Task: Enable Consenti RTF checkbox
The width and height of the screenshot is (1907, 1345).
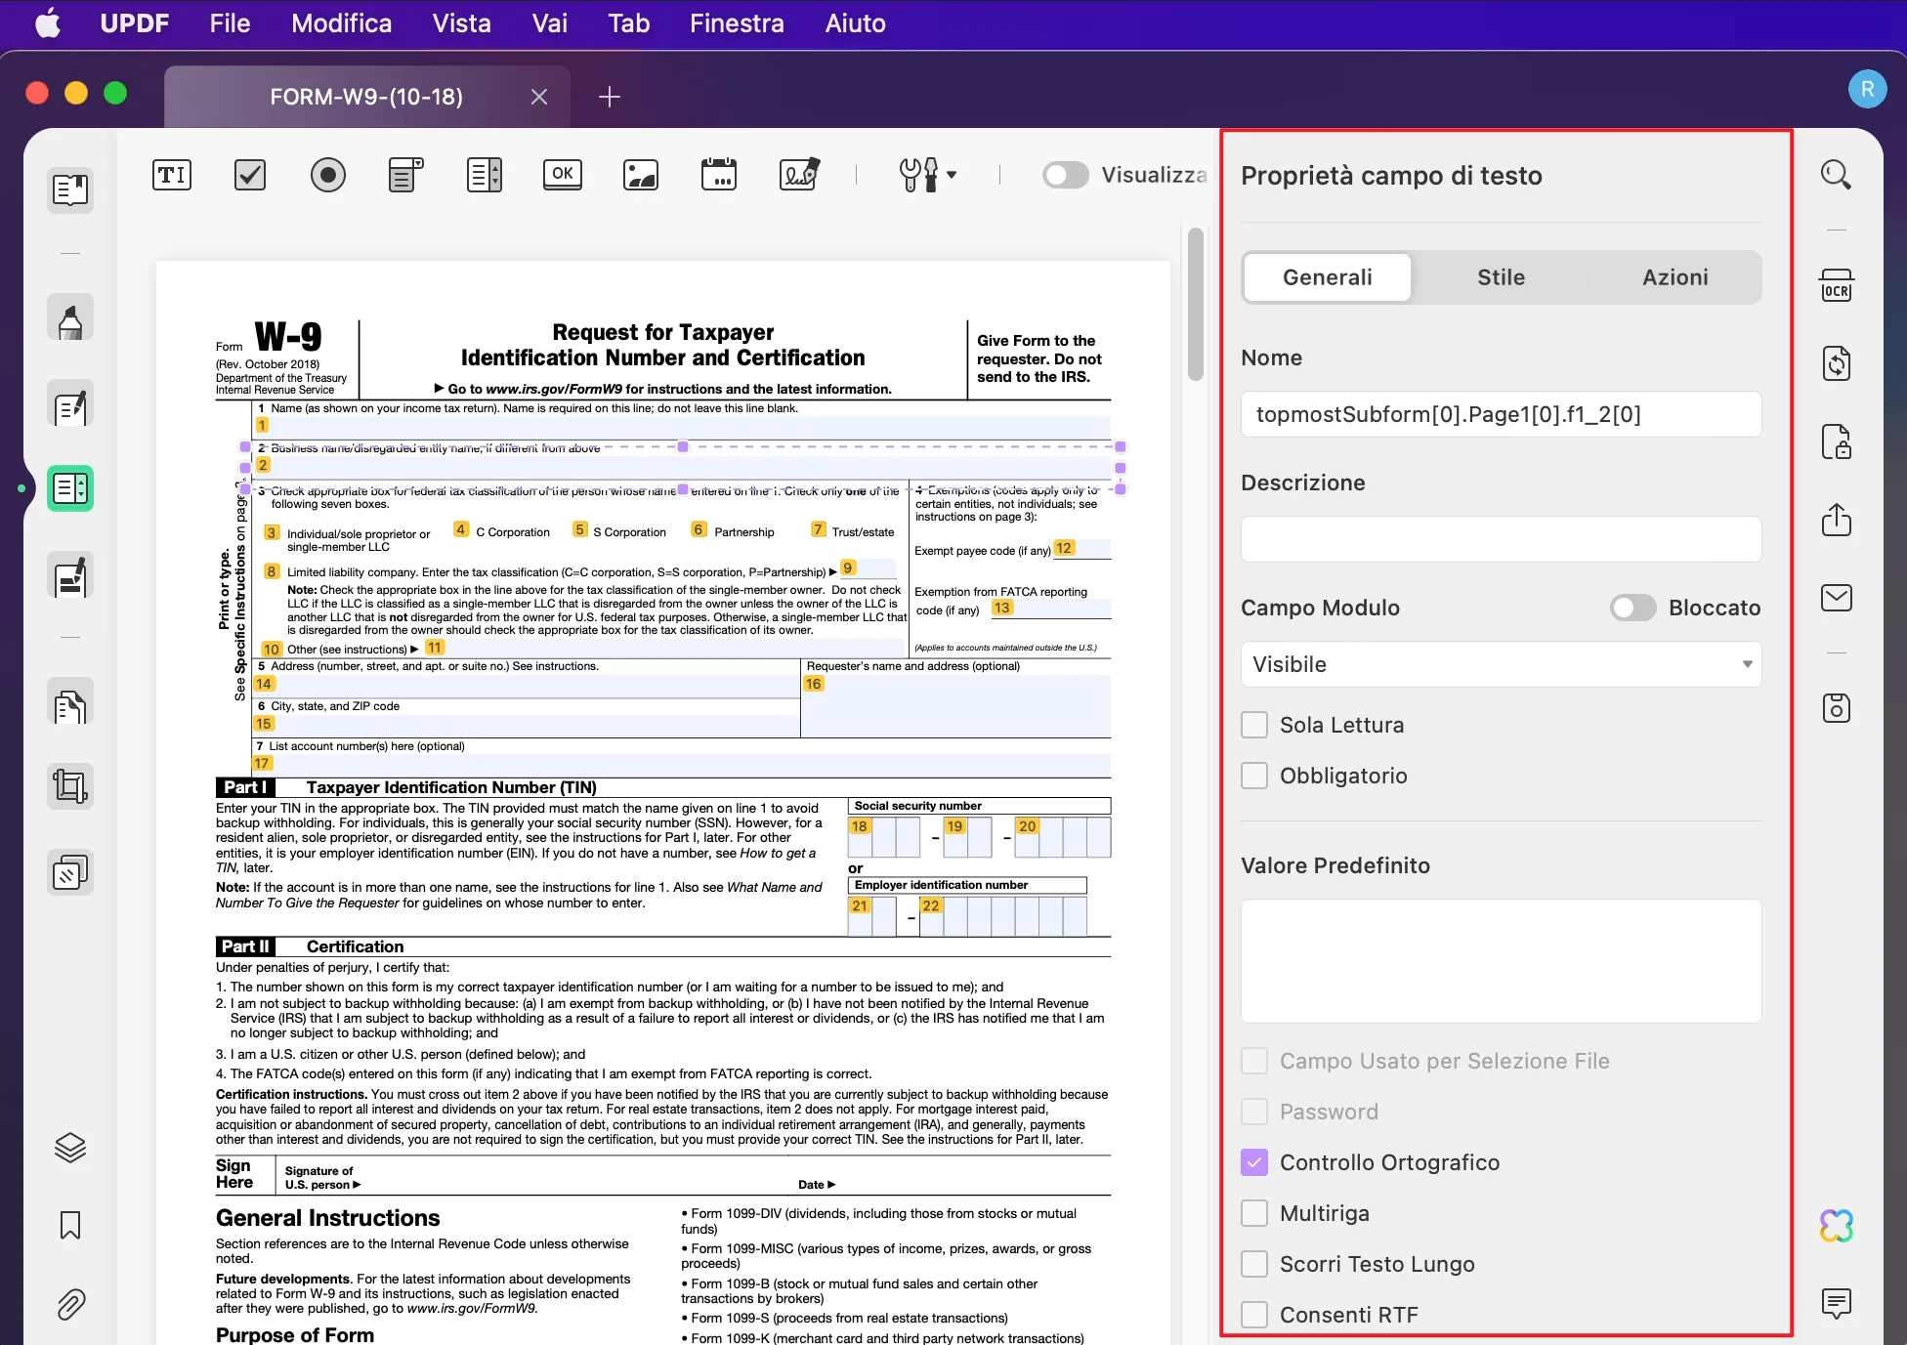Action: (1254, 1315)
